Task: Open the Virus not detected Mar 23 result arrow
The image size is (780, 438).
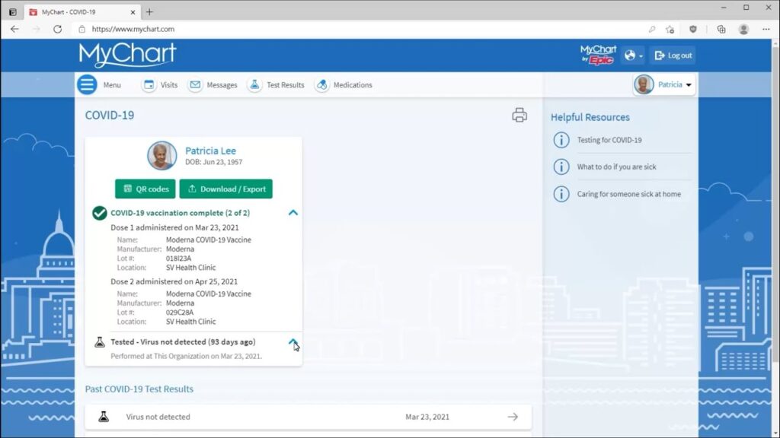Action: (x=513, y=417)
